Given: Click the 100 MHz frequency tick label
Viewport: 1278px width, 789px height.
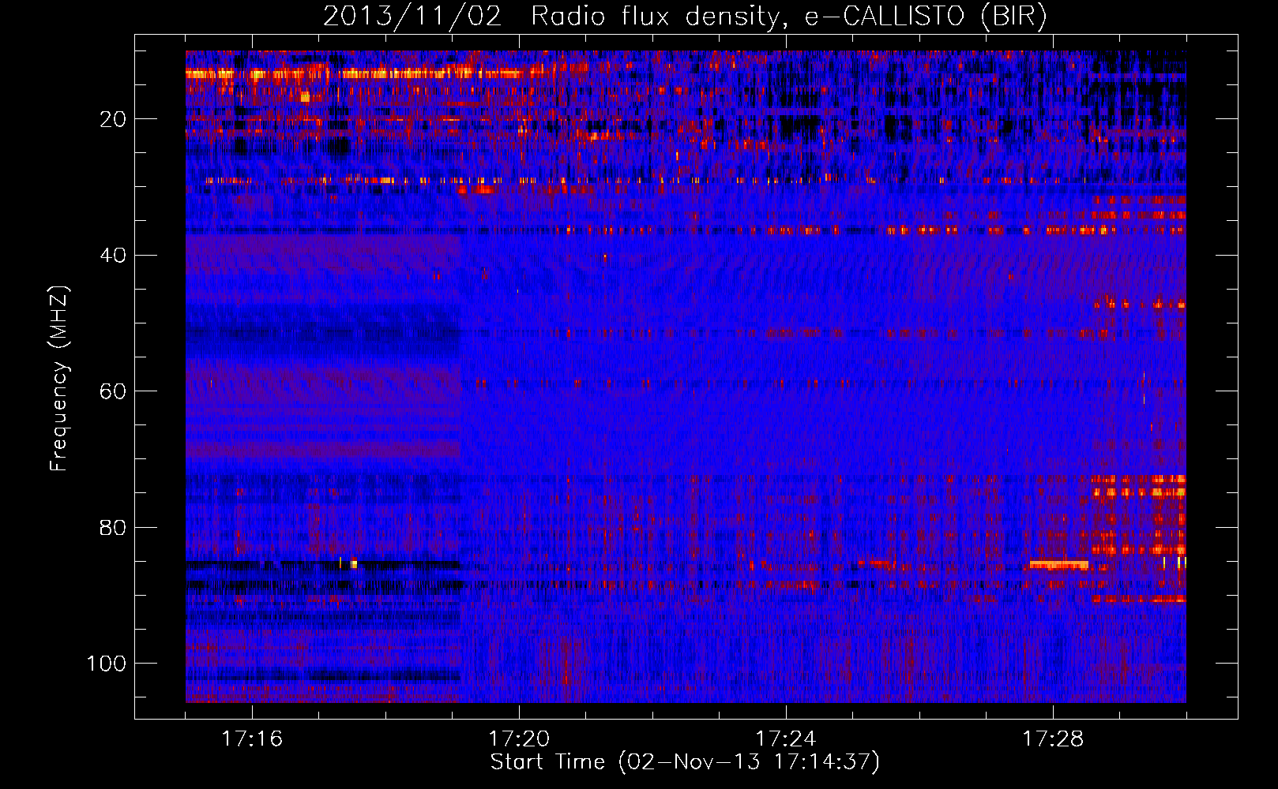Looking at the screenshot, I should [107, 664].
